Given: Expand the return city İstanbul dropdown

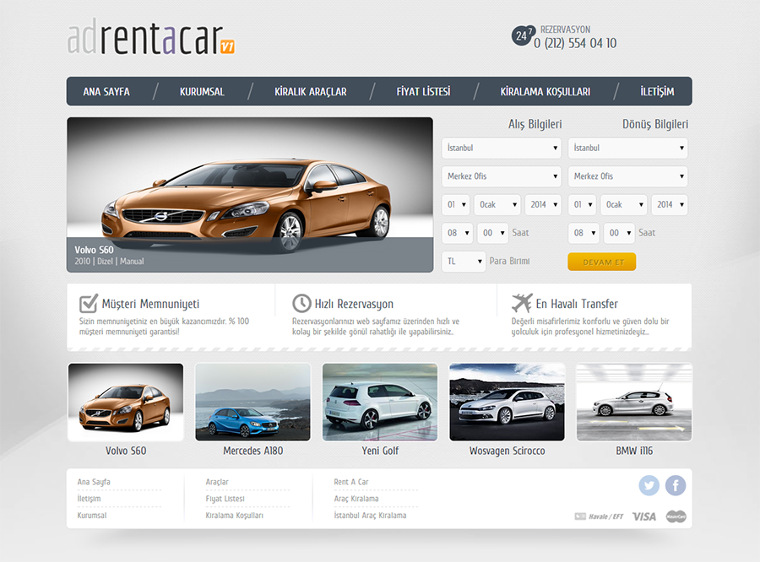Looking at the screenshot, I should [x=627, y=149].
